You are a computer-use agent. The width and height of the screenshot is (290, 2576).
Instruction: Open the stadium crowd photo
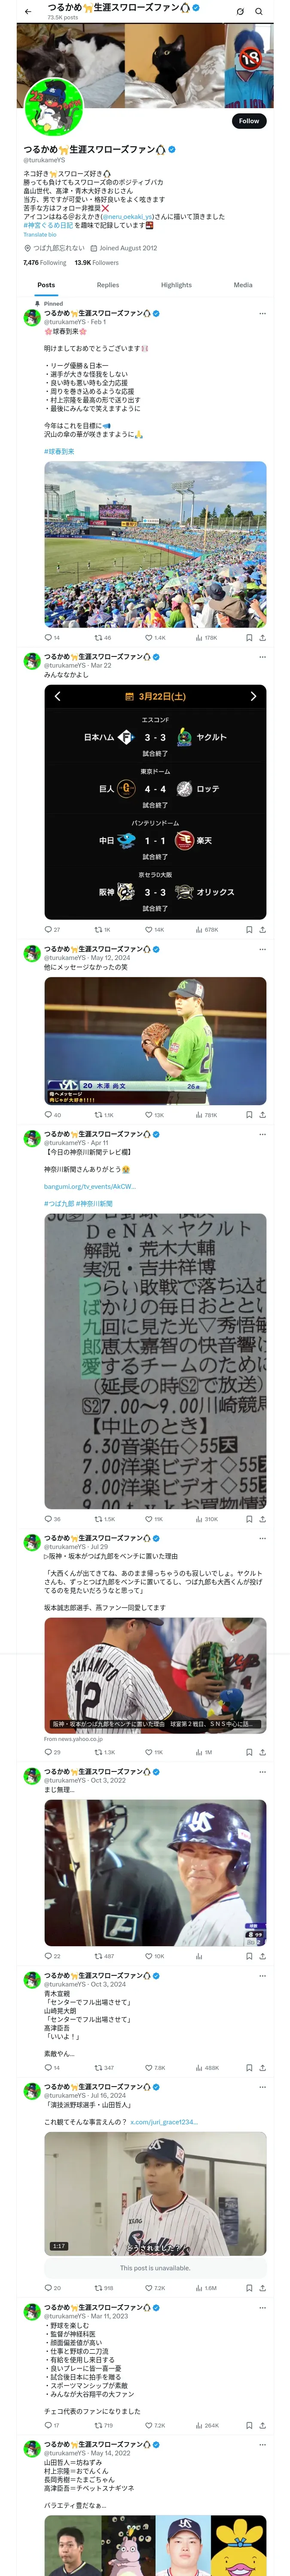pyautogui.click(x=155, y=544)
